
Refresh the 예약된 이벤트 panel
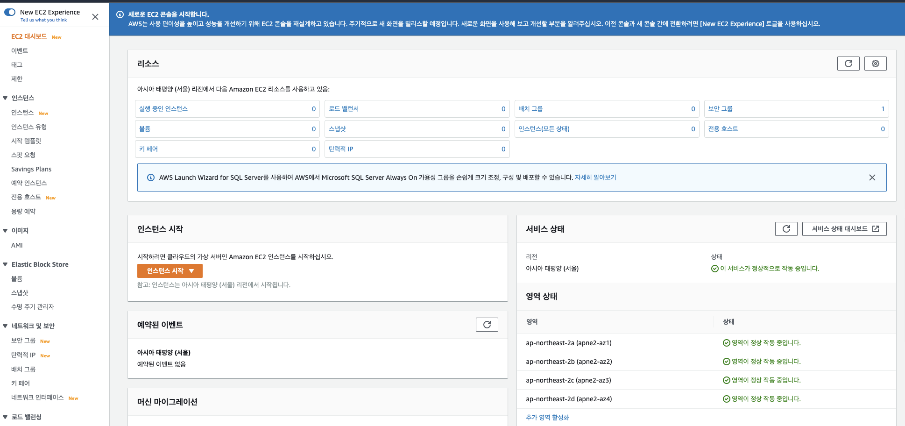(x=487, y=325)
